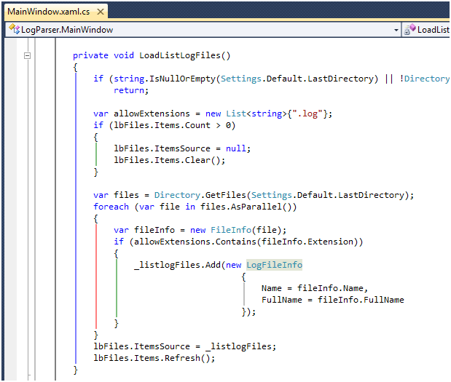451x382 pixels.
Task: Click 'FullName = fileInfo.FullName' initializer line
Action: coord(333,300)
